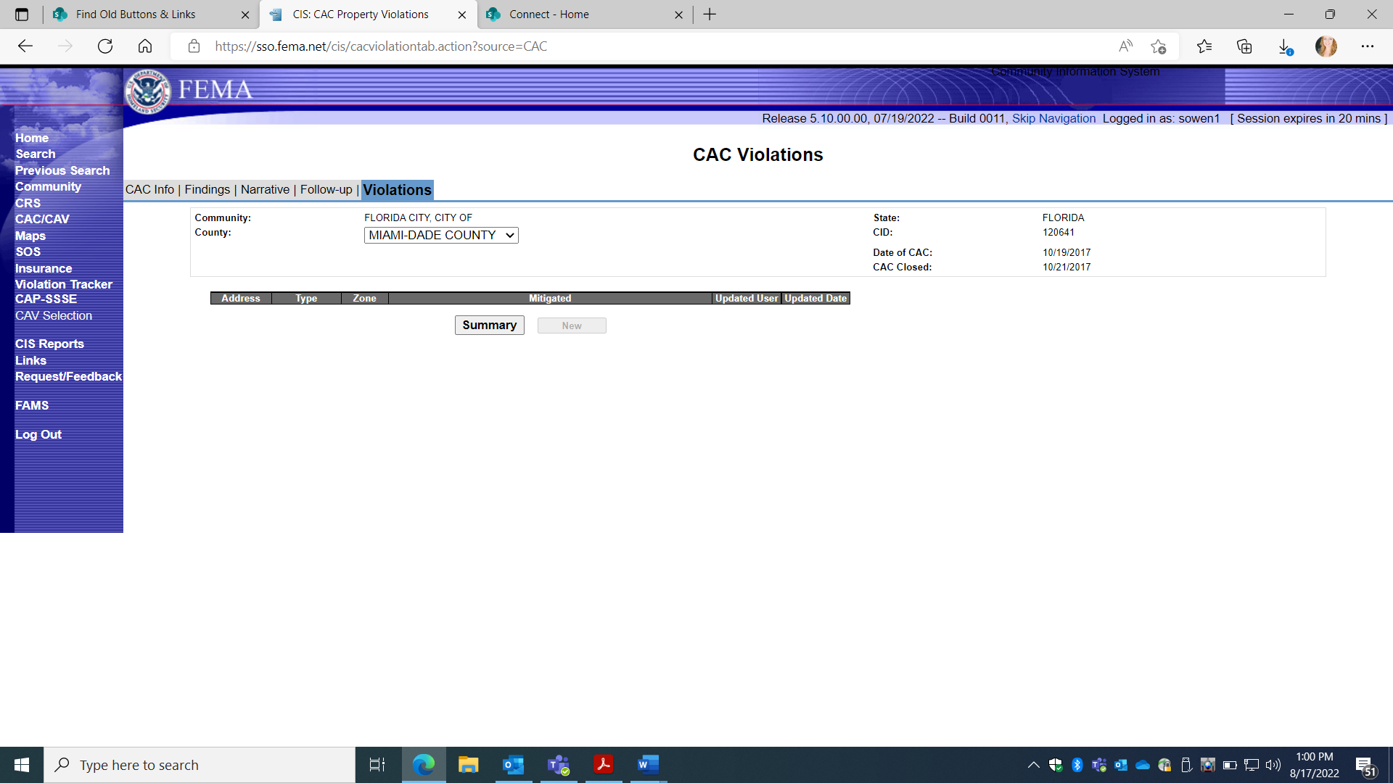Open the browser Collections icon

[1244, 46]
